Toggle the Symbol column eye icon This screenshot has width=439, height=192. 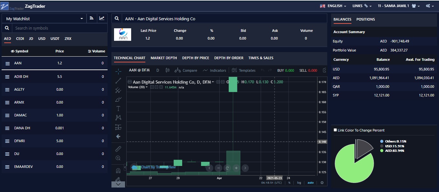[x=13, y=51]
